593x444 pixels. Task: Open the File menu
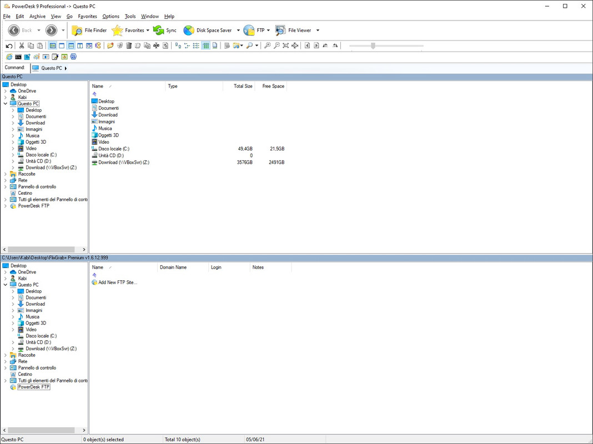coord(7,16)
